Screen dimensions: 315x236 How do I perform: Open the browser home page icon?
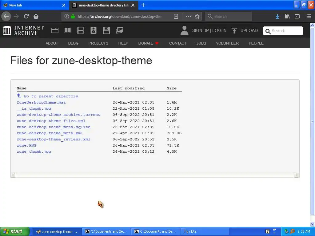pyautogui.click(x=36, y=16)
